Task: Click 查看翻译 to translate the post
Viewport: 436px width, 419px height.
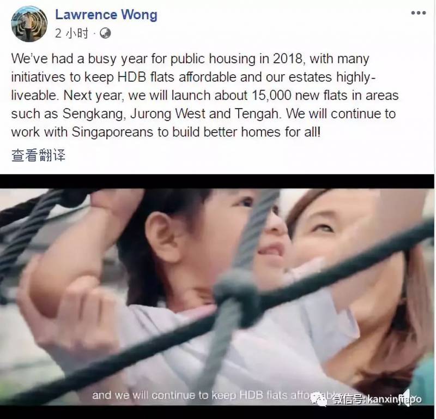Action: click(x=38, y=155)
